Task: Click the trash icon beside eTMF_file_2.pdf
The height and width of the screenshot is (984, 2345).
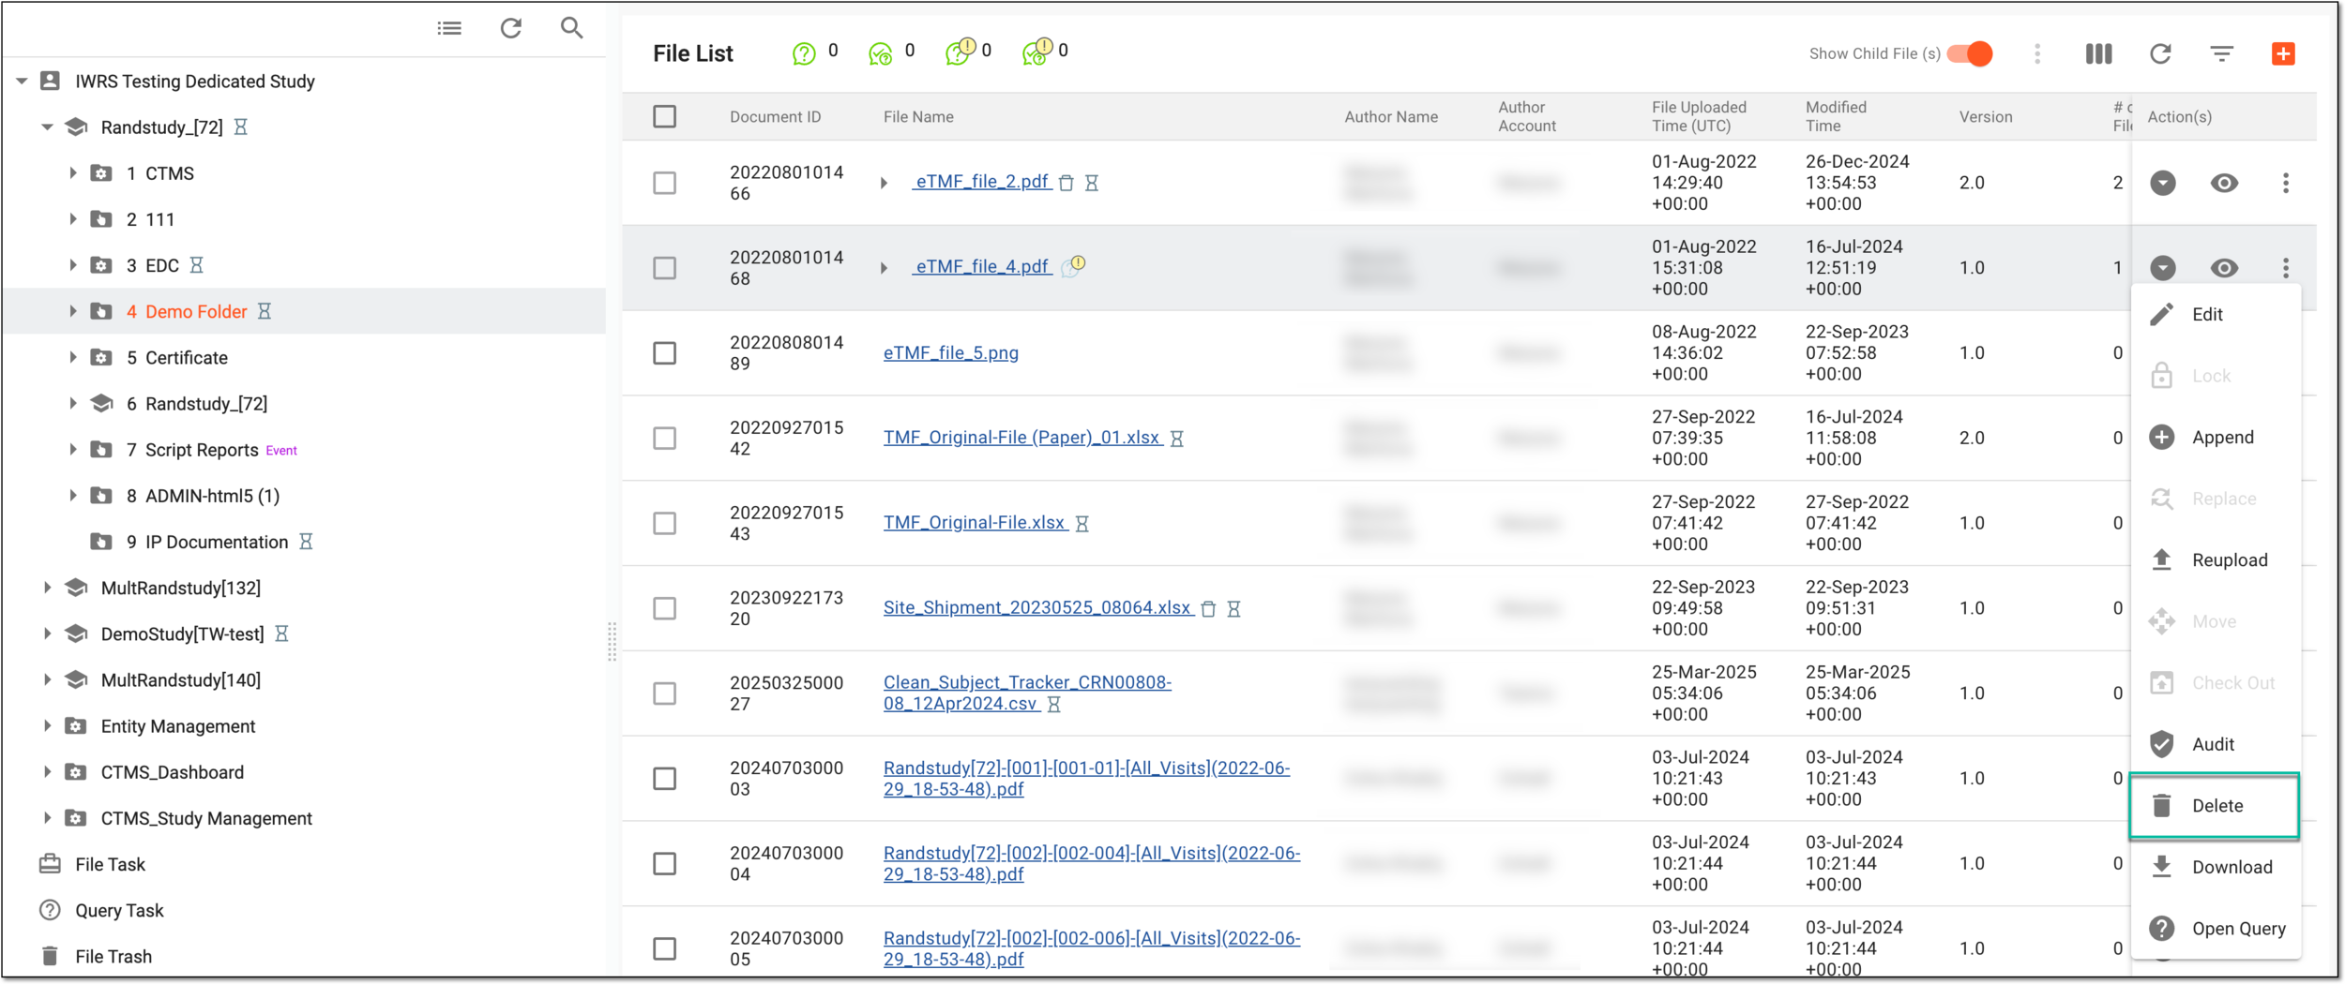Action: (x=1067, y=183)
